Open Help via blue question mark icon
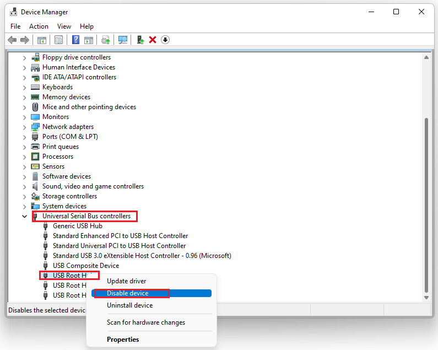Viewport: 438px width, 350px height. (x=75, y=40)
